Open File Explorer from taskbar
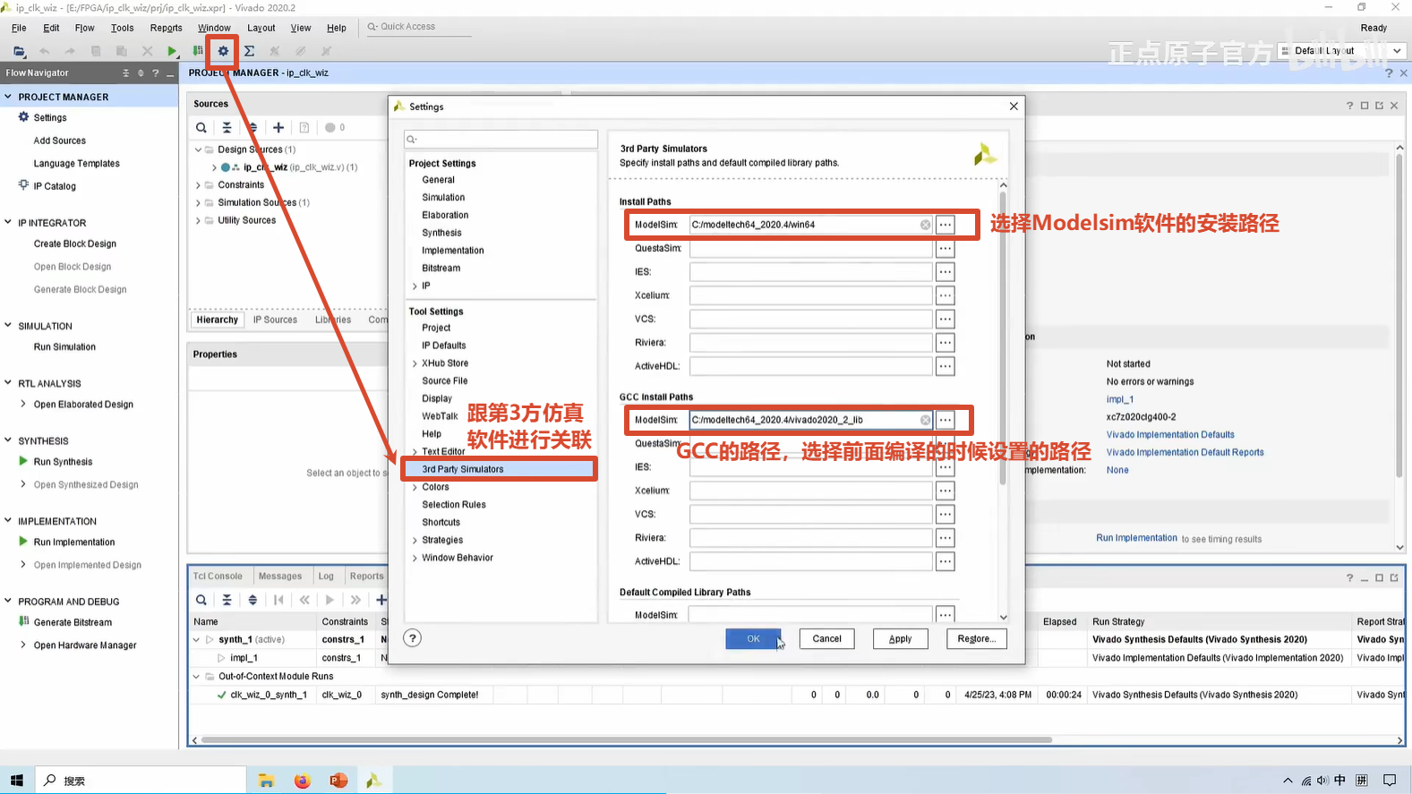 (266, 781)
